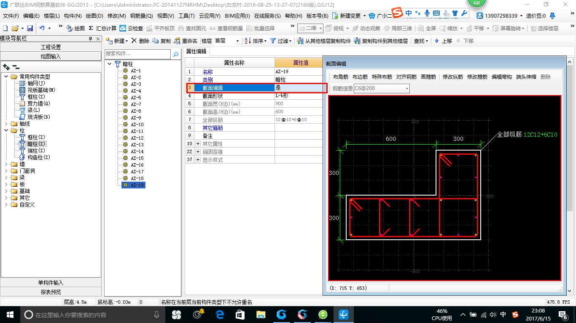Undo last action with blue arrow
This screenshot has height=323, width=576.
(x=42, y=28)
